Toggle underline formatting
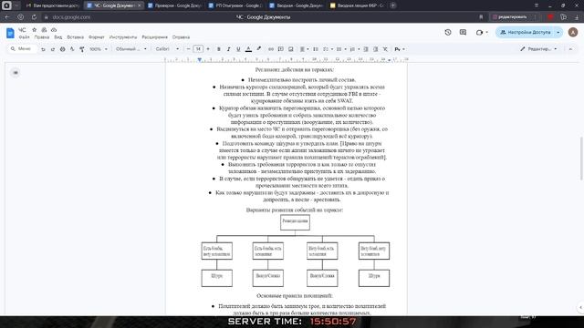The height and width of the screenshot is (328, 584). coord(238,49)
